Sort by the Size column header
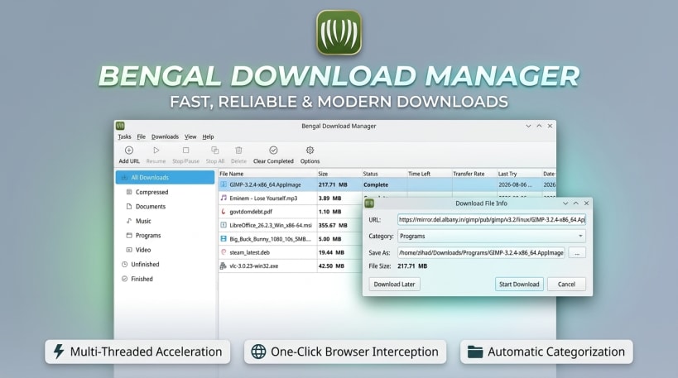This screenshot has height=378, width=678. point(339,174)
